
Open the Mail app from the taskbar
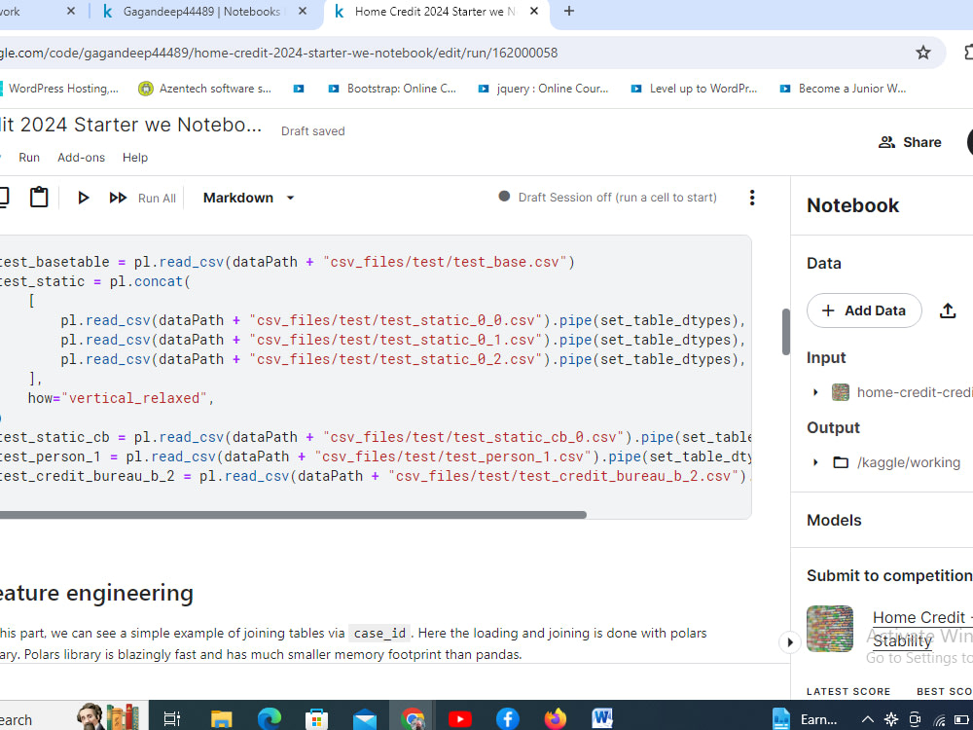click(x=364, y=719)
